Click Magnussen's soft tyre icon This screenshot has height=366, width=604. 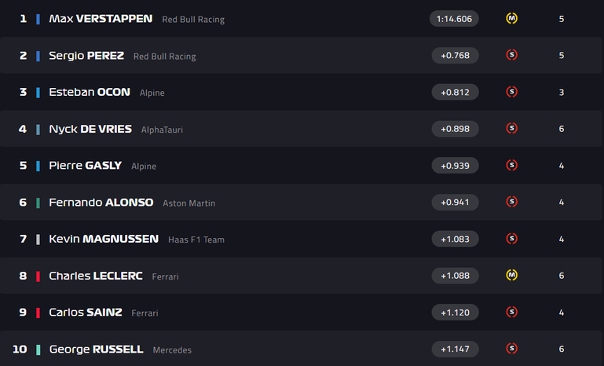click(x=511, y=239)
